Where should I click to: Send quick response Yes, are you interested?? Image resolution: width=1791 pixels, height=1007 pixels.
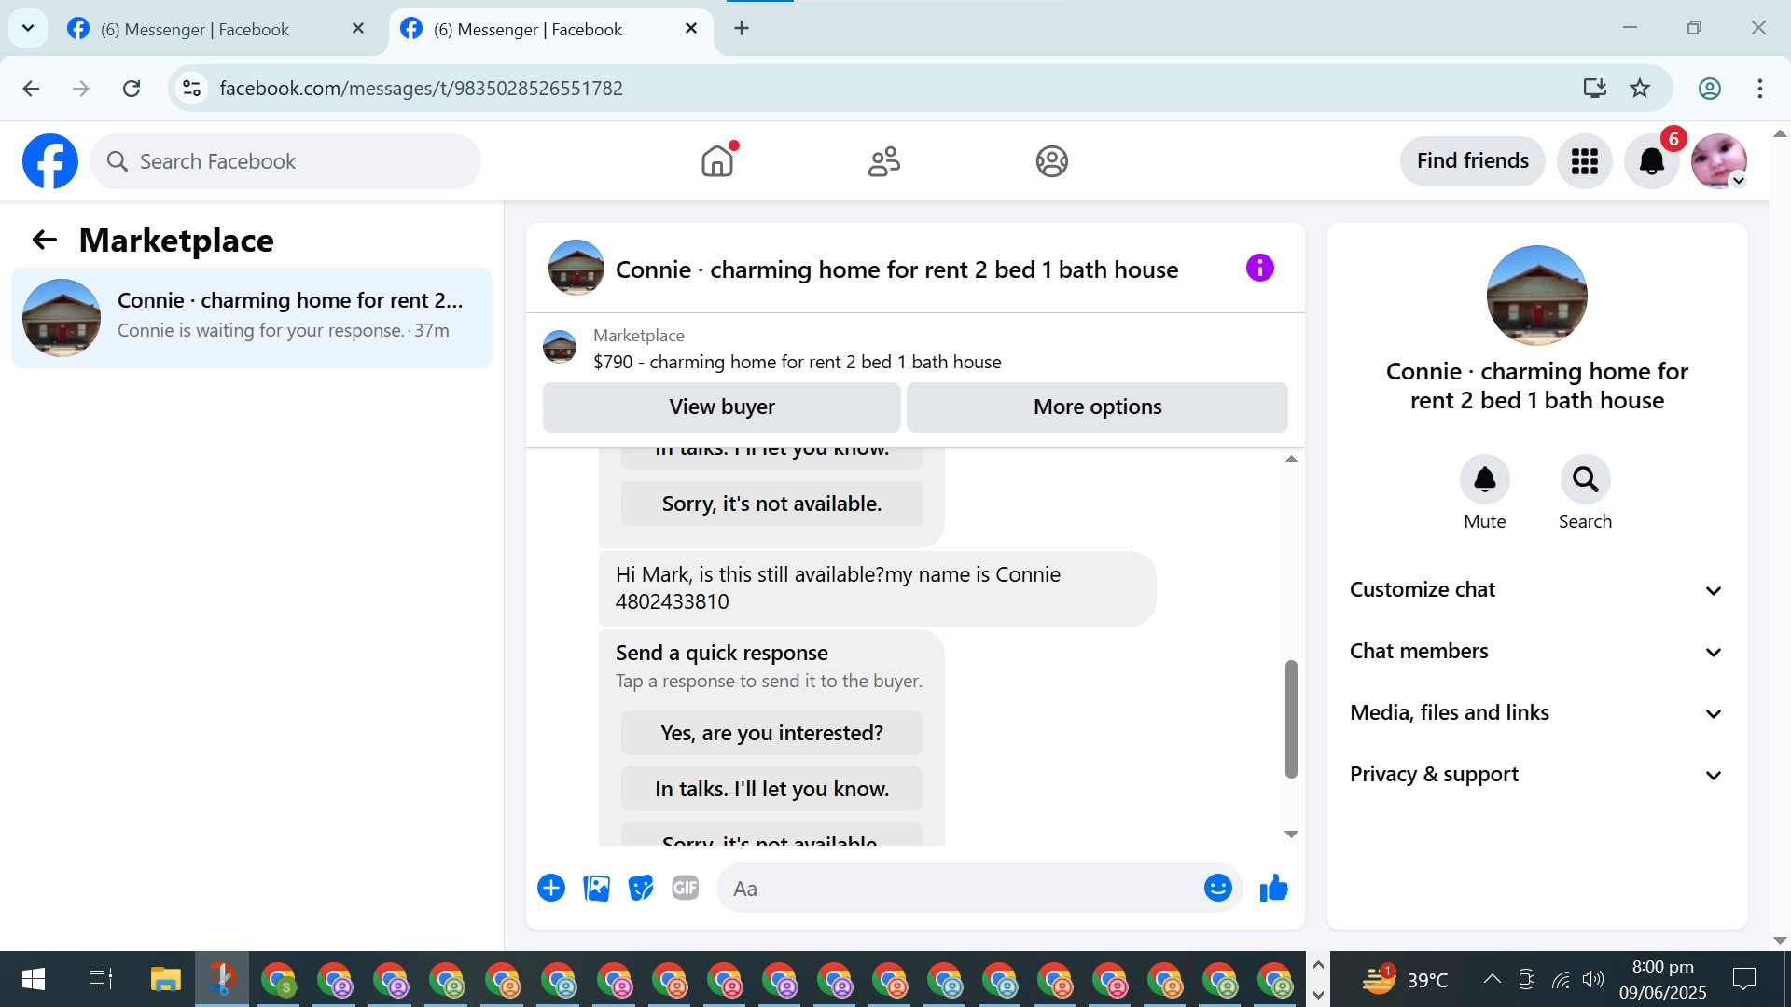coord(771,733)
